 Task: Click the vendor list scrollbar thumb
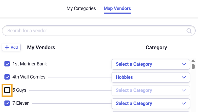pyautogui.click(x=193, y=66)
